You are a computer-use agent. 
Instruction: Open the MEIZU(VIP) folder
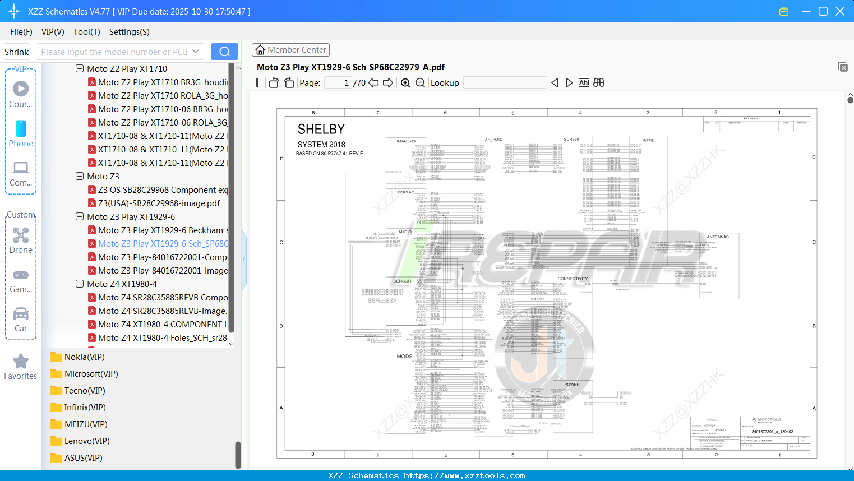point(79,424)
